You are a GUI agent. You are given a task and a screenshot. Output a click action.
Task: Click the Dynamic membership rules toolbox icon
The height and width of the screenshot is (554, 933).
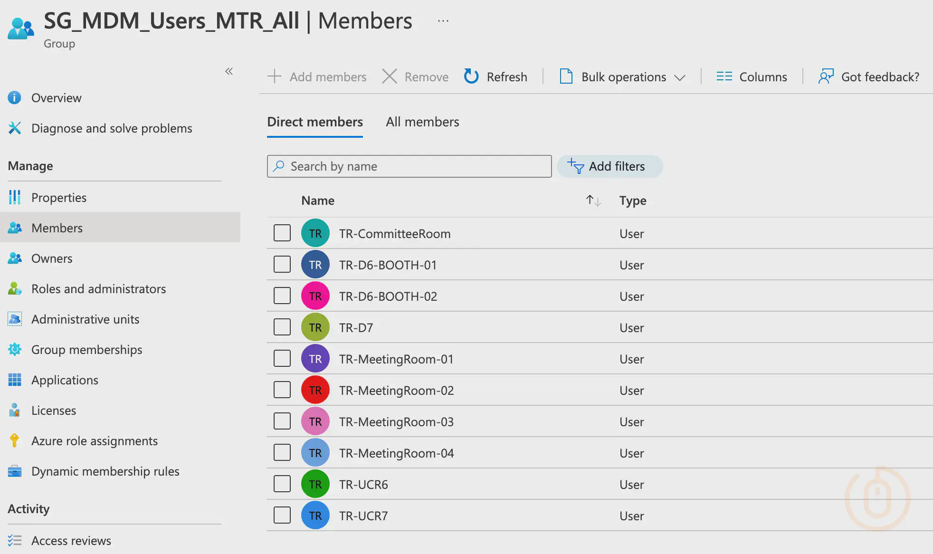pyautogui.click(x=15, y=471)
